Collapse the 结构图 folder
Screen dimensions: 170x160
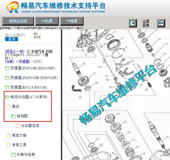click(22, 116)
